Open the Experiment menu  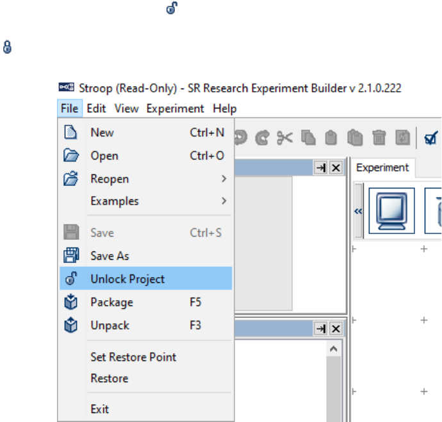[175, 108]
